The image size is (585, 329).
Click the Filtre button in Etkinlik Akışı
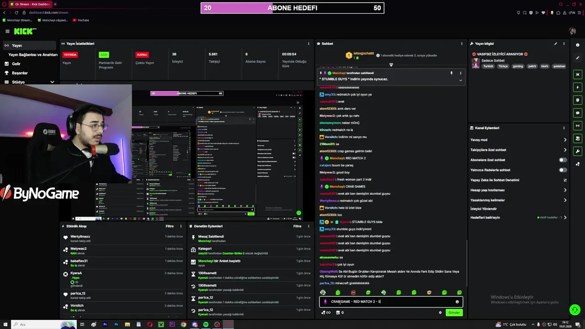pos(170,226)
